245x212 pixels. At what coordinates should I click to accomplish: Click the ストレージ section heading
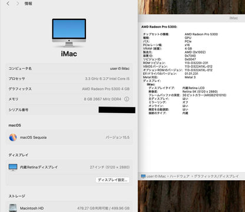17,196
